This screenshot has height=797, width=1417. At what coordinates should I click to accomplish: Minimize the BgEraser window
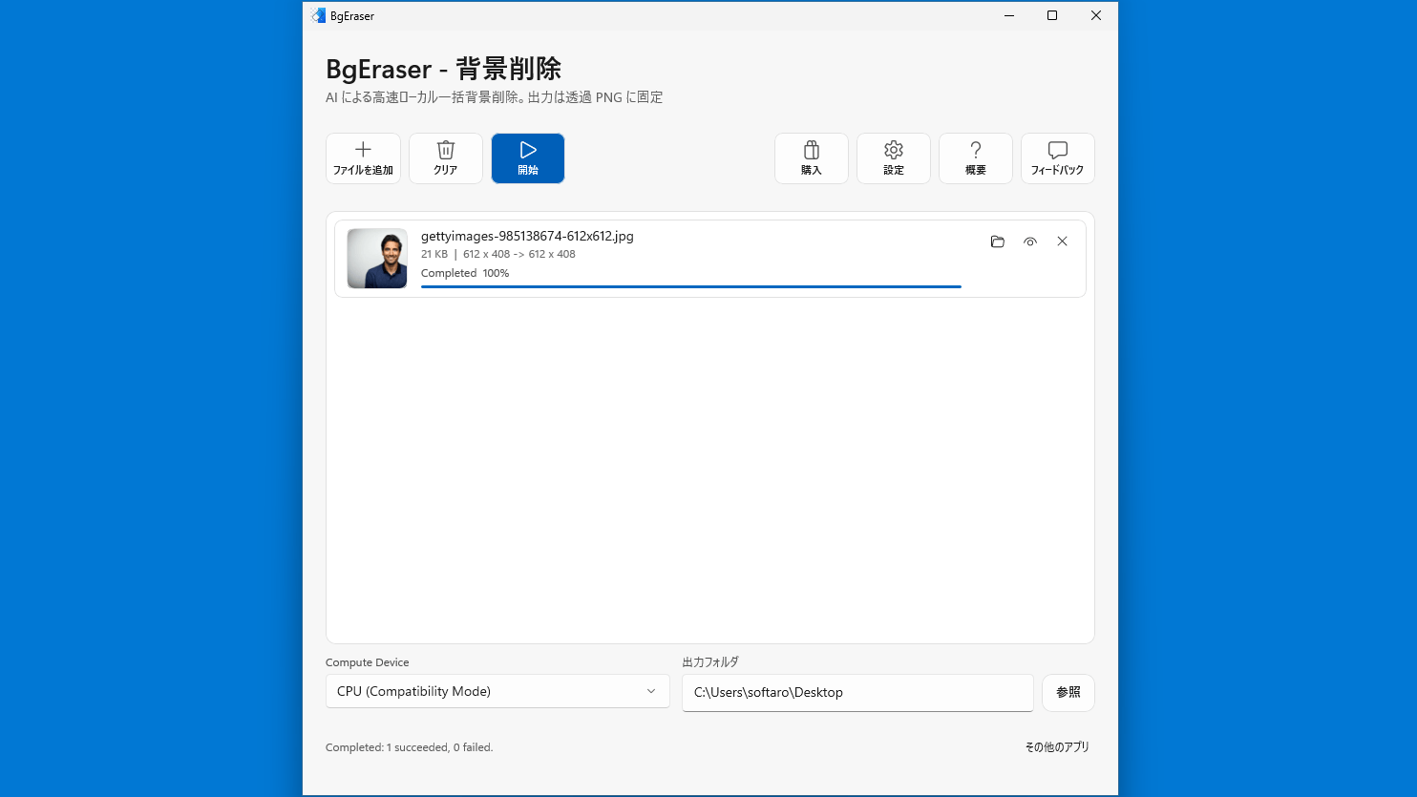pyautogui.click(x=1008, y=15)
